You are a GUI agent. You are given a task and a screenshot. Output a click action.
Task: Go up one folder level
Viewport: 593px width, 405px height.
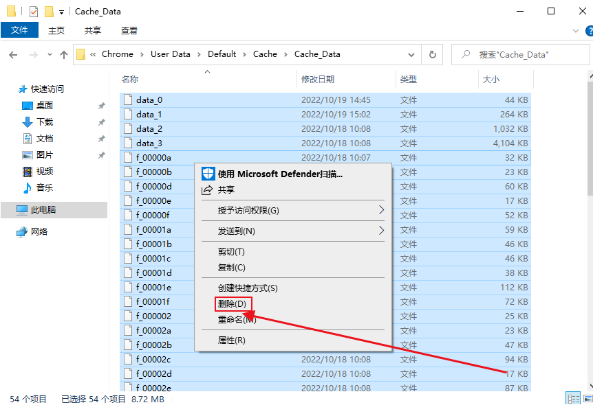64,55
